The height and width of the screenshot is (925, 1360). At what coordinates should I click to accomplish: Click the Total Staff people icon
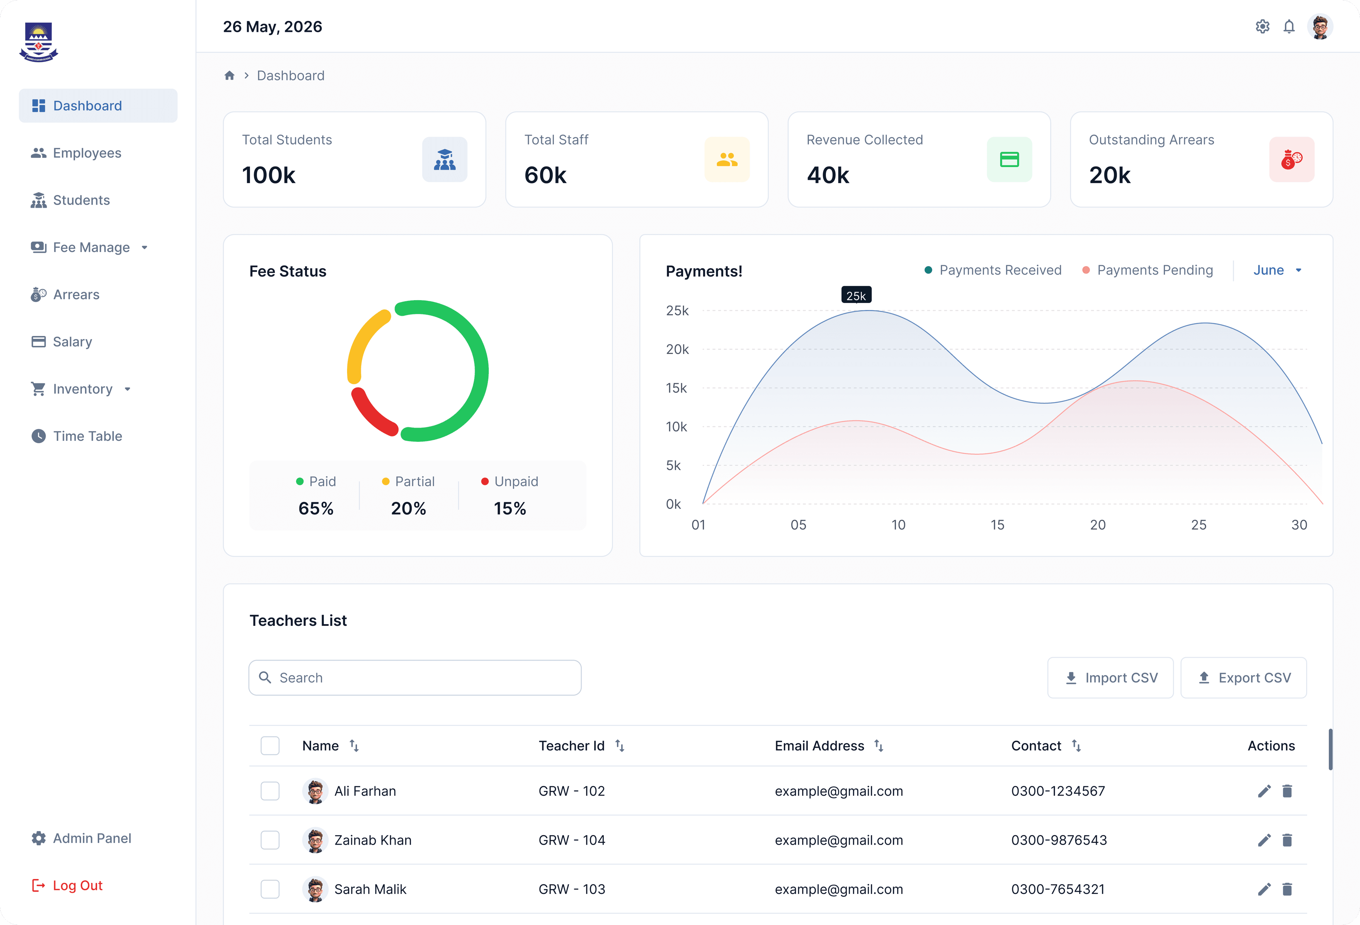727,159
